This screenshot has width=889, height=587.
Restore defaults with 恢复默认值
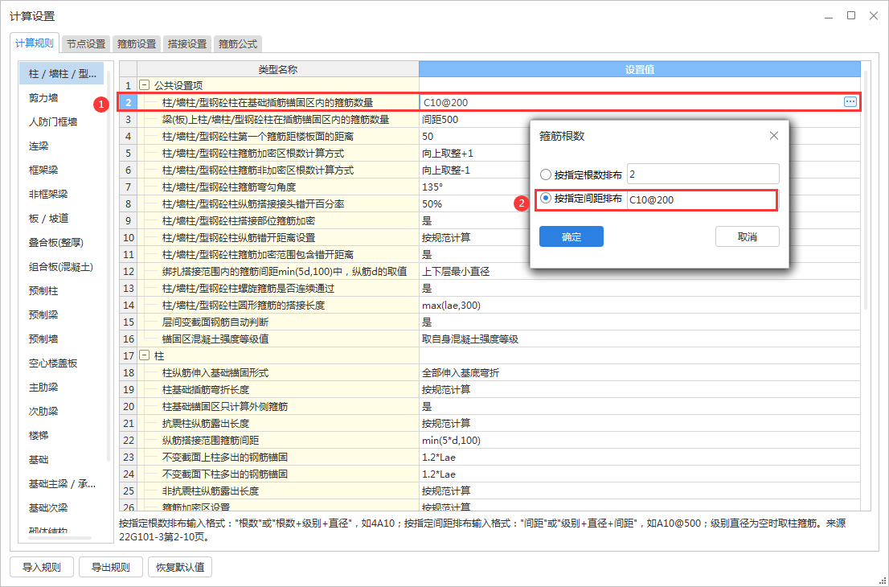(180, 567)
